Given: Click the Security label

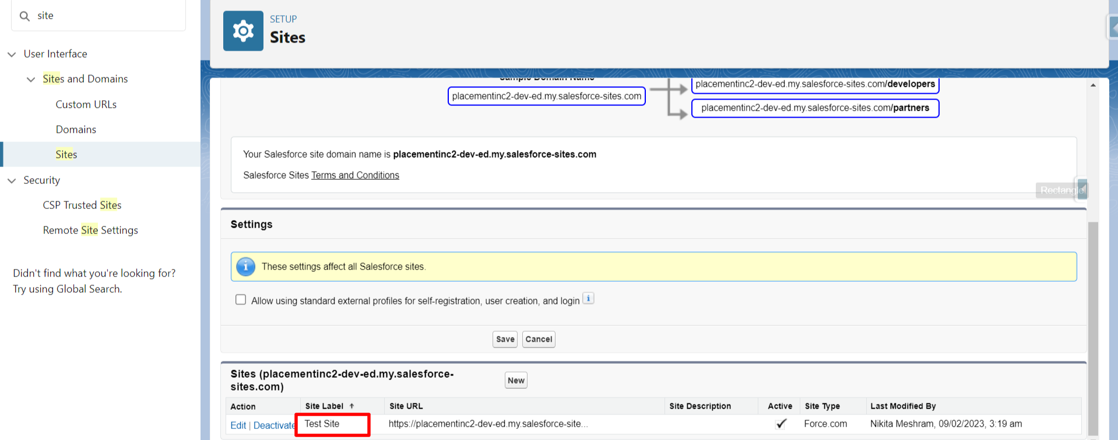Looking at the screenshot, I should pyautogui.click(x=41, y=180).
